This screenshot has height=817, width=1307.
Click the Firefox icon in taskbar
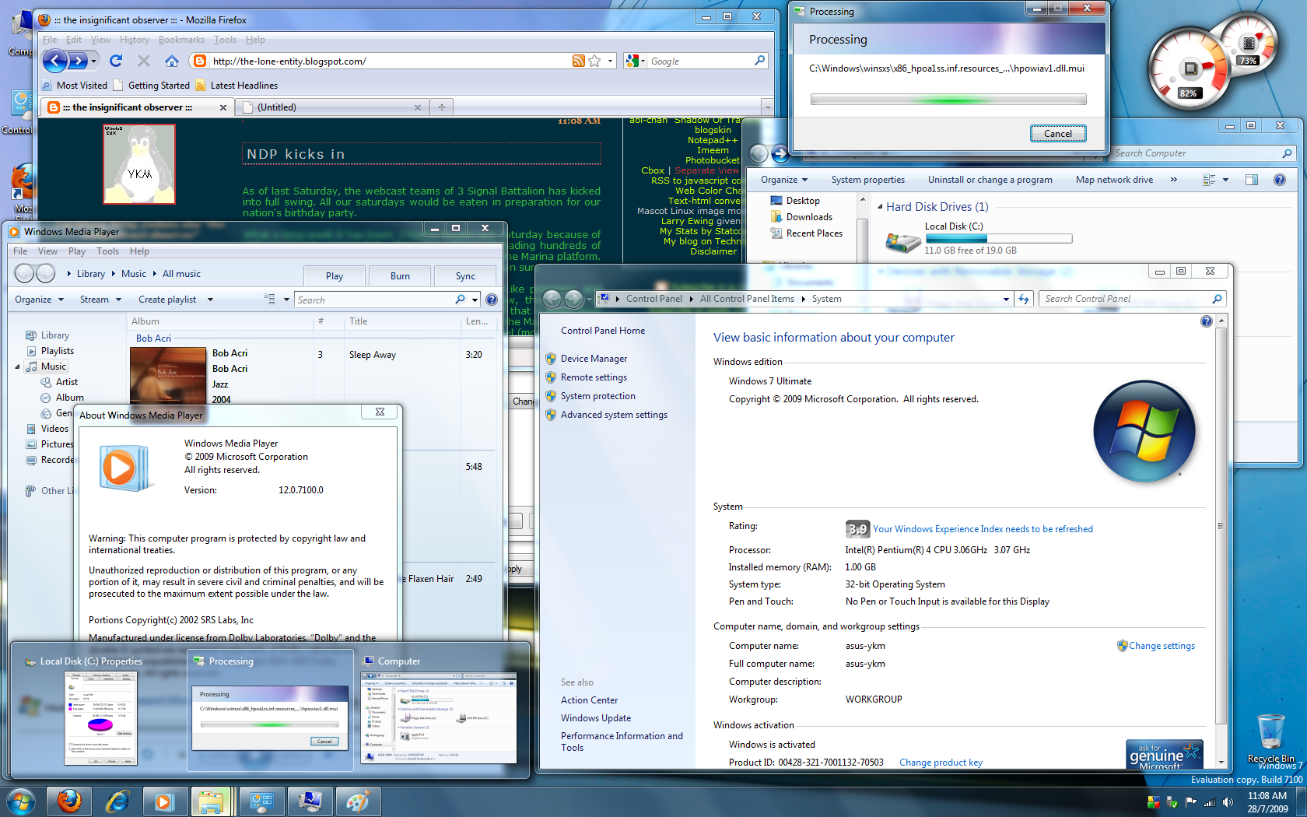pos(69,801)
